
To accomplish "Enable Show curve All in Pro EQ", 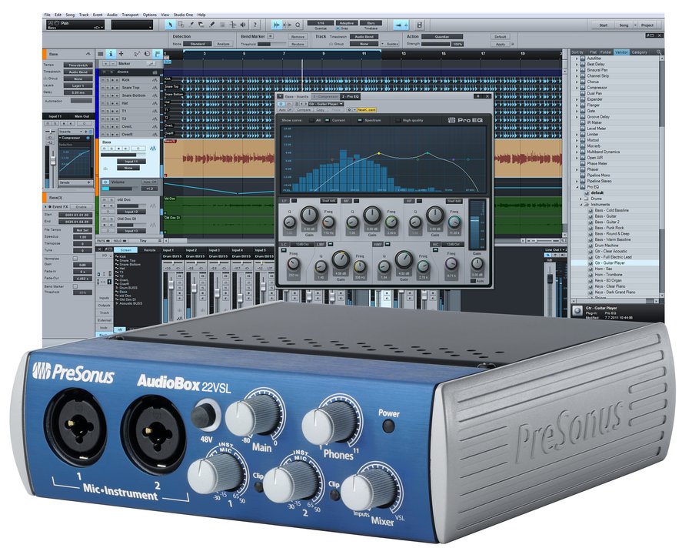I will (312, 120).
